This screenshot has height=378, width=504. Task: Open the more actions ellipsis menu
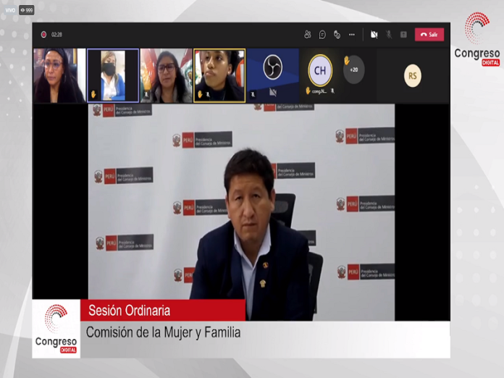(352, 34)
